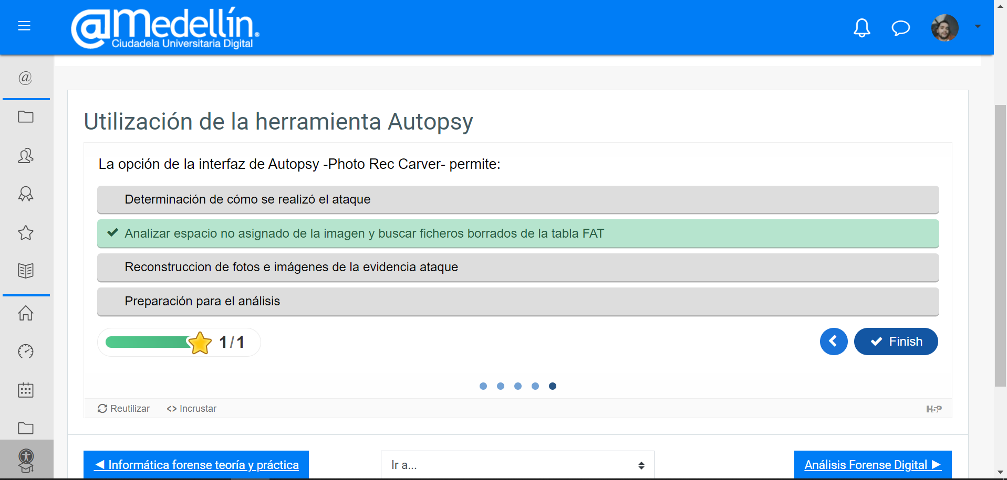Click the green checkmark on the correct answer
1007x480 pixels.
tap(112, 232)
